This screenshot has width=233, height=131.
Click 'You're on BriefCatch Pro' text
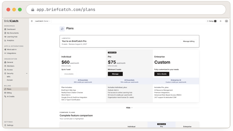point(74,41)
